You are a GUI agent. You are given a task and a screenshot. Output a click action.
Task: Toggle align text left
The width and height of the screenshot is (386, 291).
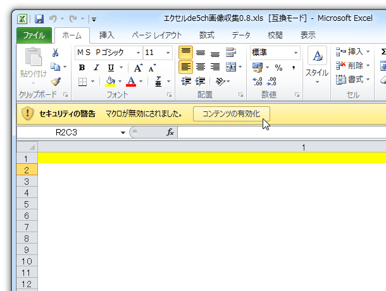(185, 67)
